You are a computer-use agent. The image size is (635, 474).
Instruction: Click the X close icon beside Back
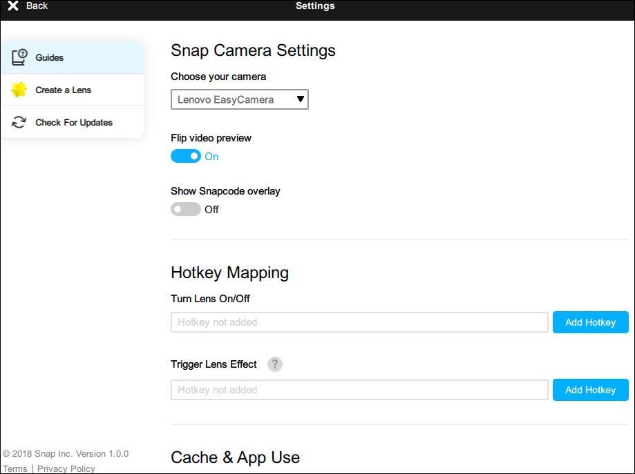pyautogui.click(x=13, y=6)
